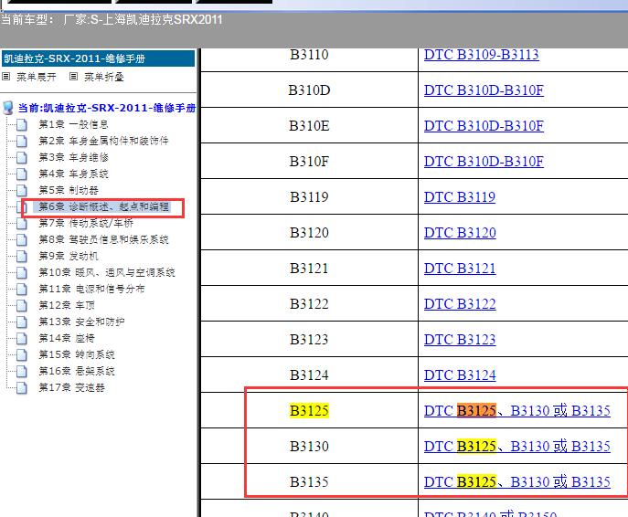Open chapter 第6章 诊断概述、起点和编程
The height and width of the screenshot is (517, 628).
(x=103, y=206)
